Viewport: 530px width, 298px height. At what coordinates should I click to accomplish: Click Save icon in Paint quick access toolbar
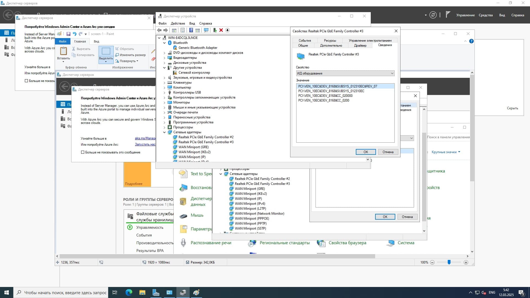68,34
